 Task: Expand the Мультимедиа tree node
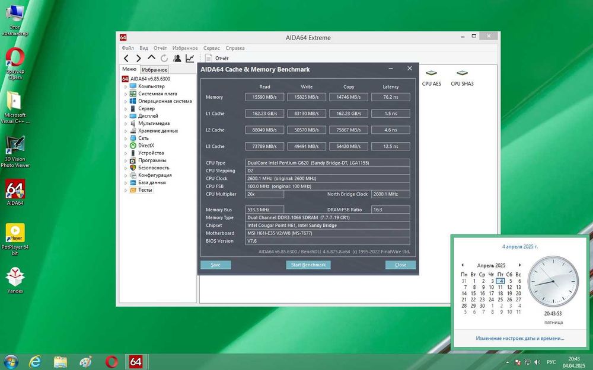[x=126, y=124]
